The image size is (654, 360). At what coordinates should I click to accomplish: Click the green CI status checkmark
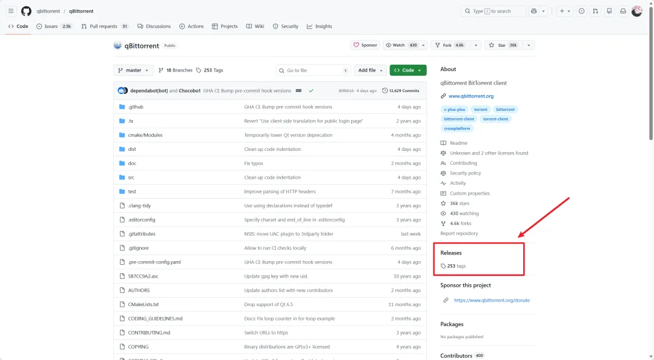pos(311,91)
